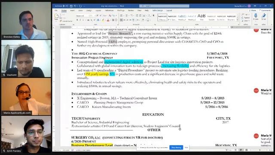Click the Decrease Indent icon

[137, 15]
